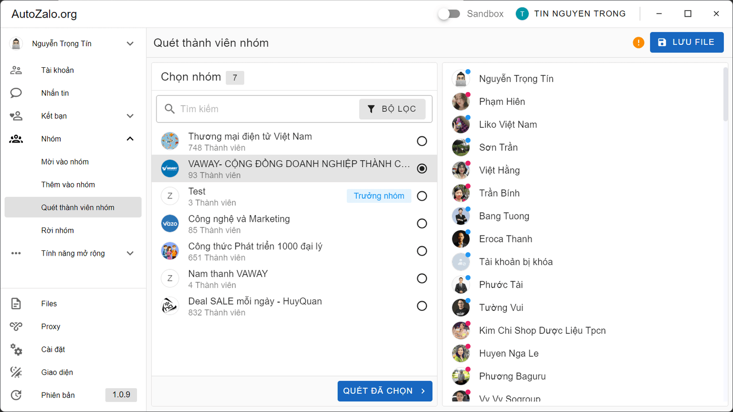Click the Files document icon
Viewport: 733px width, 412px height.
click(x=16, y=304)
